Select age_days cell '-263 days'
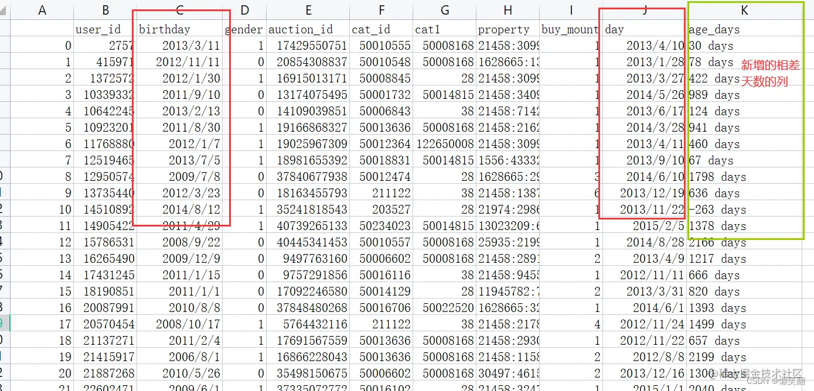 click(744, 210)
